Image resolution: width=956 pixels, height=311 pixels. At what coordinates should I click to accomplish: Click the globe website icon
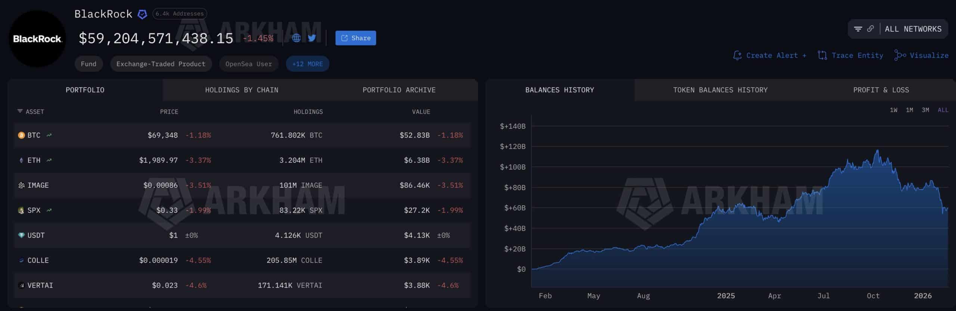click(x=296, y=38)
